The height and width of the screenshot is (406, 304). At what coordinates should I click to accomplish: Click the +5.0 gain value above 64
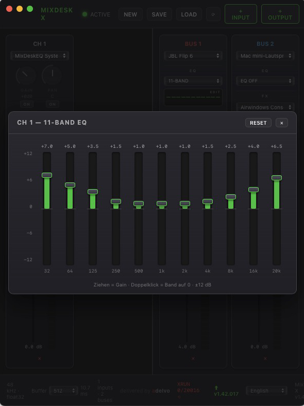70,146
